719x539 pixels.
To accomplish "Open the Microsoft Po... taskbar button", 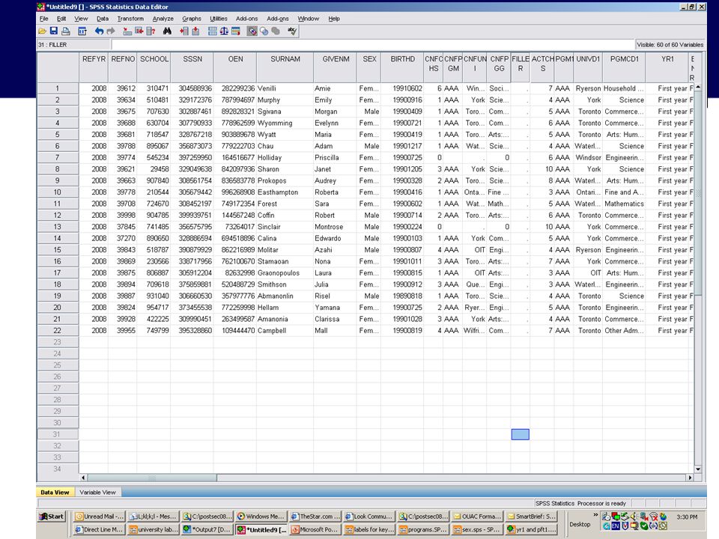I will 315,529.
